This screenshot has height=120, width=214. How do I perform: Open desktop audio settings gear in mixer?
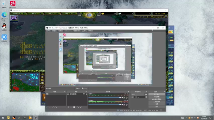click(x=127, y=105)
